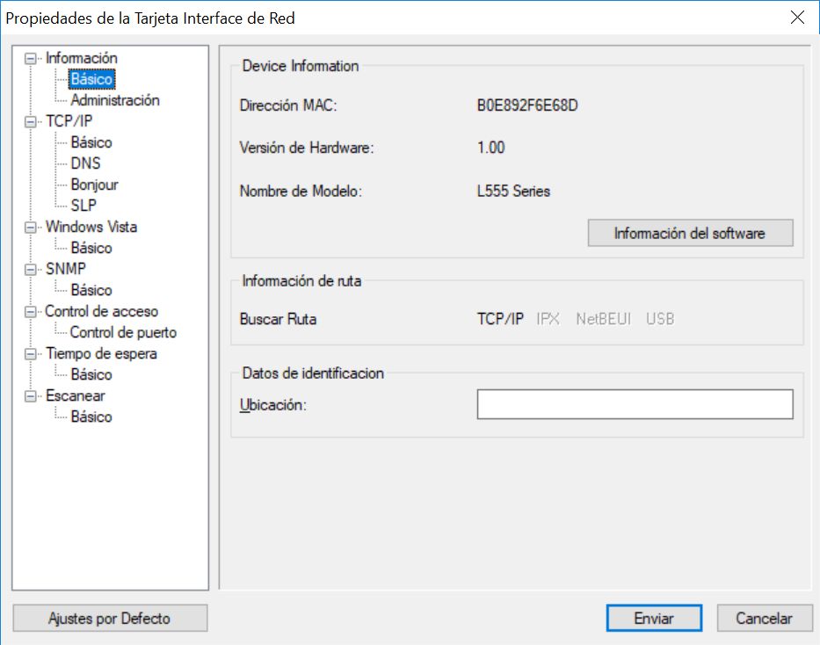
Task: Collapse the TCP/IP tree branch
Action: click(x=29, y=121)
